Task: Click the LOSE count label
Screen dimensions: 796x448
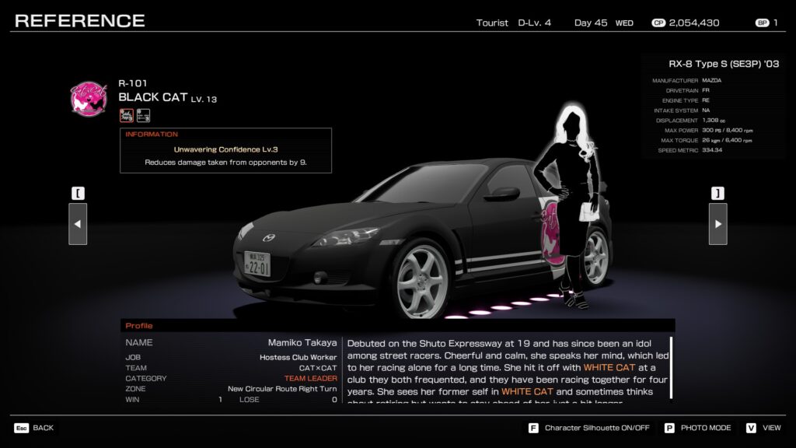Action: (x=250, y=400)
